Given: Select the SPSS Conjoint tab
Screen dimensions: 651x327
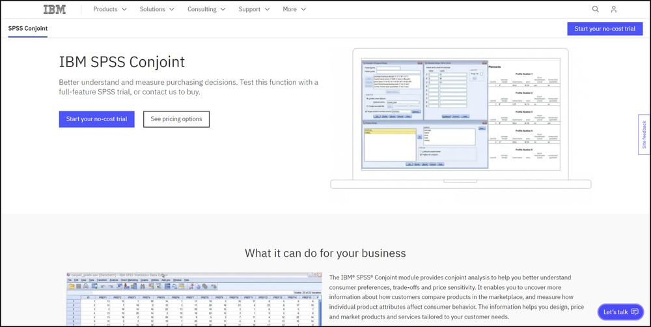Looking at the screenshot, I should pos(28,28).
